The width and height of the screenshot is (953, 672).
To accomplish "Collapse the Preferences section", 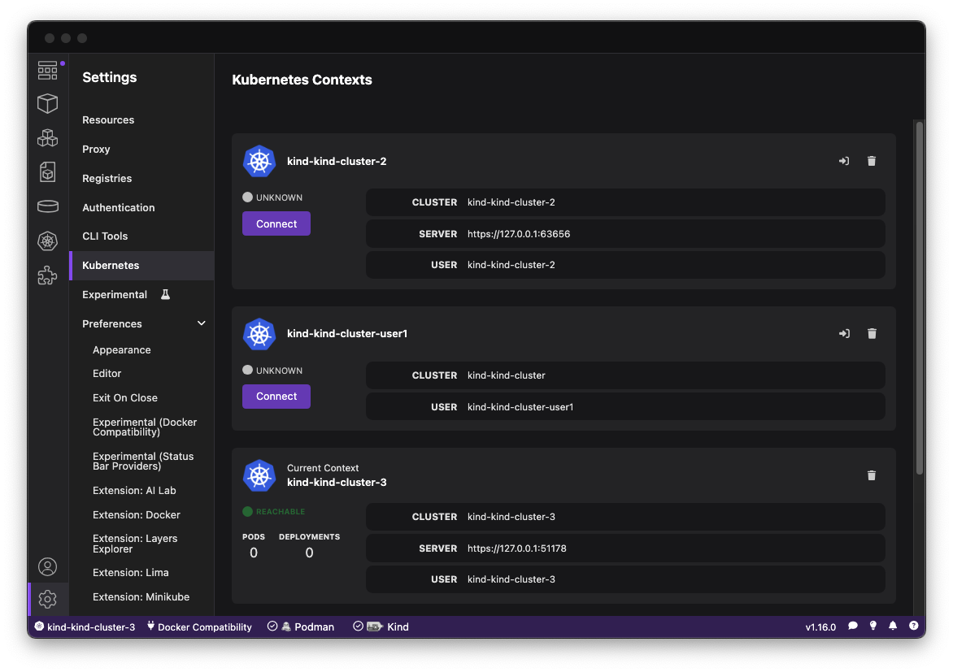I will [201, 323].
